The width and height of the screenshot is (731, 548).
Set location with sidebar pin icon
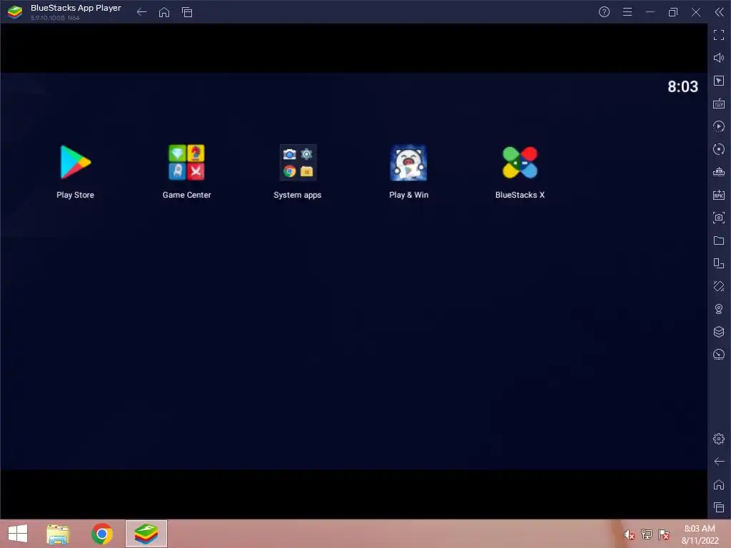pyautogui.click(x=719, y=309)
